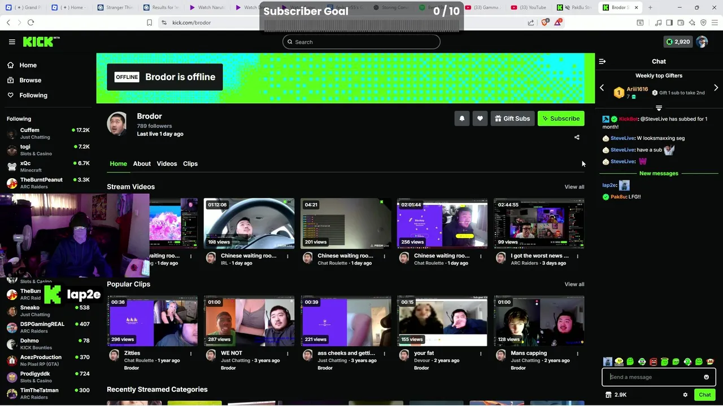Open togi channel in Following list

pos(48,149)
